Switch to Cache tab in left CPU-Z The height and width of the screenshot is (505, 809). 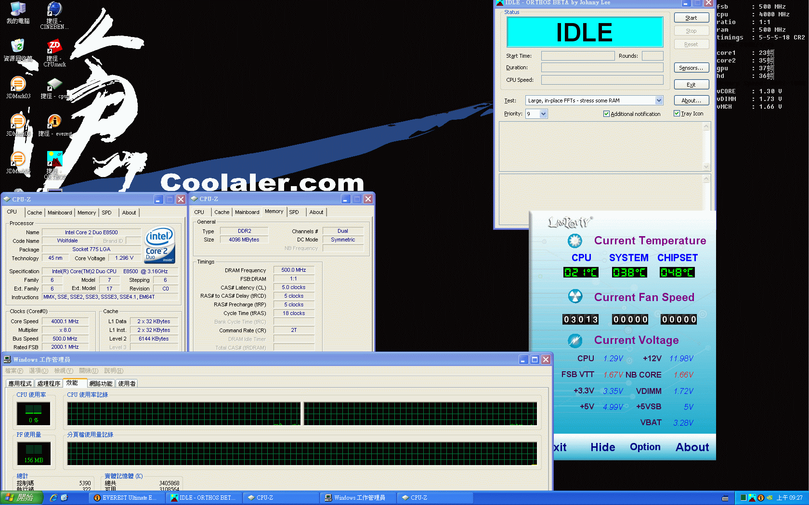[x=34, y=213]
